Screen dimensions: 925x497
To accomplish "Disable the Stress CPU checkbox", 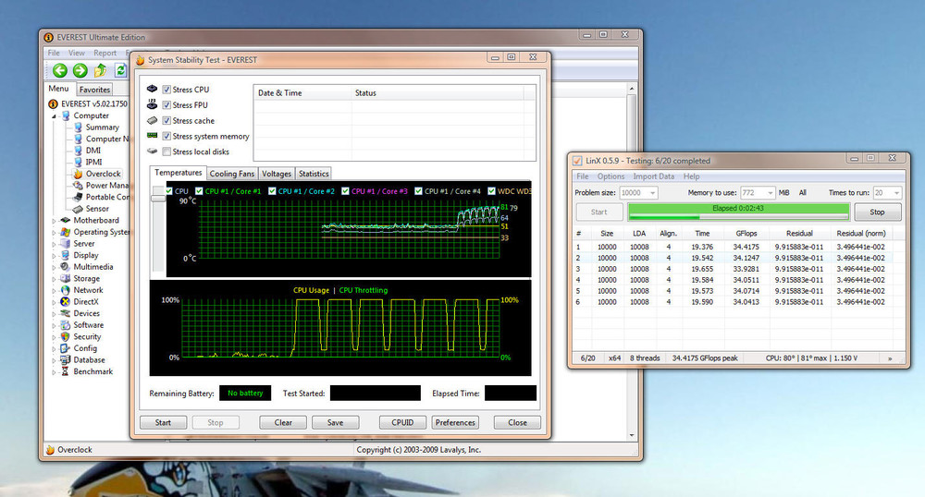I will pos(166,90).
